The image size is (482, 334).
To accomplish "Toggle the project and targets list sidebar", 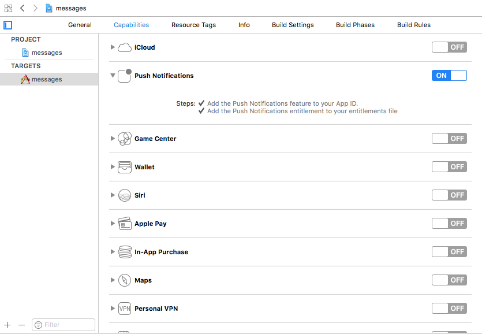I will pos(8,25).
